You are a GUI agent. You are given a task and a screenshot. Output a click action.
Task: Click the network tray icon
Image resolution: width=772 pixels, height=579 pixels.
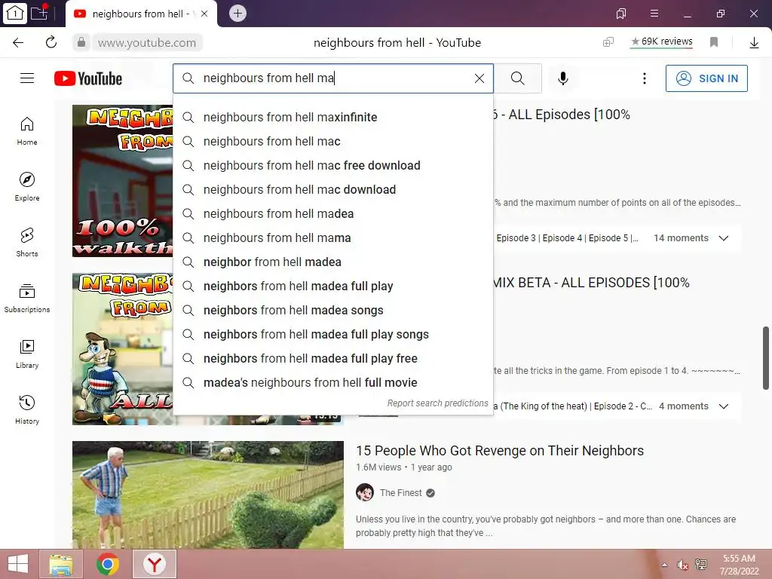click(701, 565)
